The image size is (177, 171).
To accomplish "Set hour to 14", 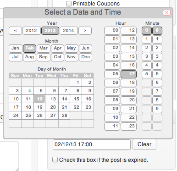I will (x=129, y=48).
